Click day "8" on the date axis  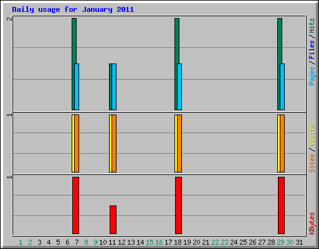tap(86, 242)
